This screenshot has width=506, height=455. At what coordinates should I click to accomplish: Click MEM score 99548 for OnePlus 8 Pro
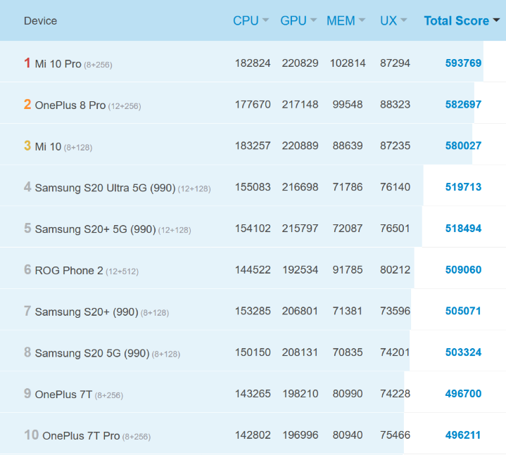(348, 104)
